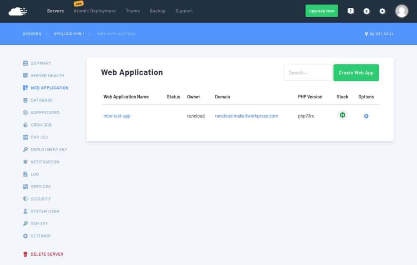Open the runcloud.makeitworkpress.com domain link

246,116
